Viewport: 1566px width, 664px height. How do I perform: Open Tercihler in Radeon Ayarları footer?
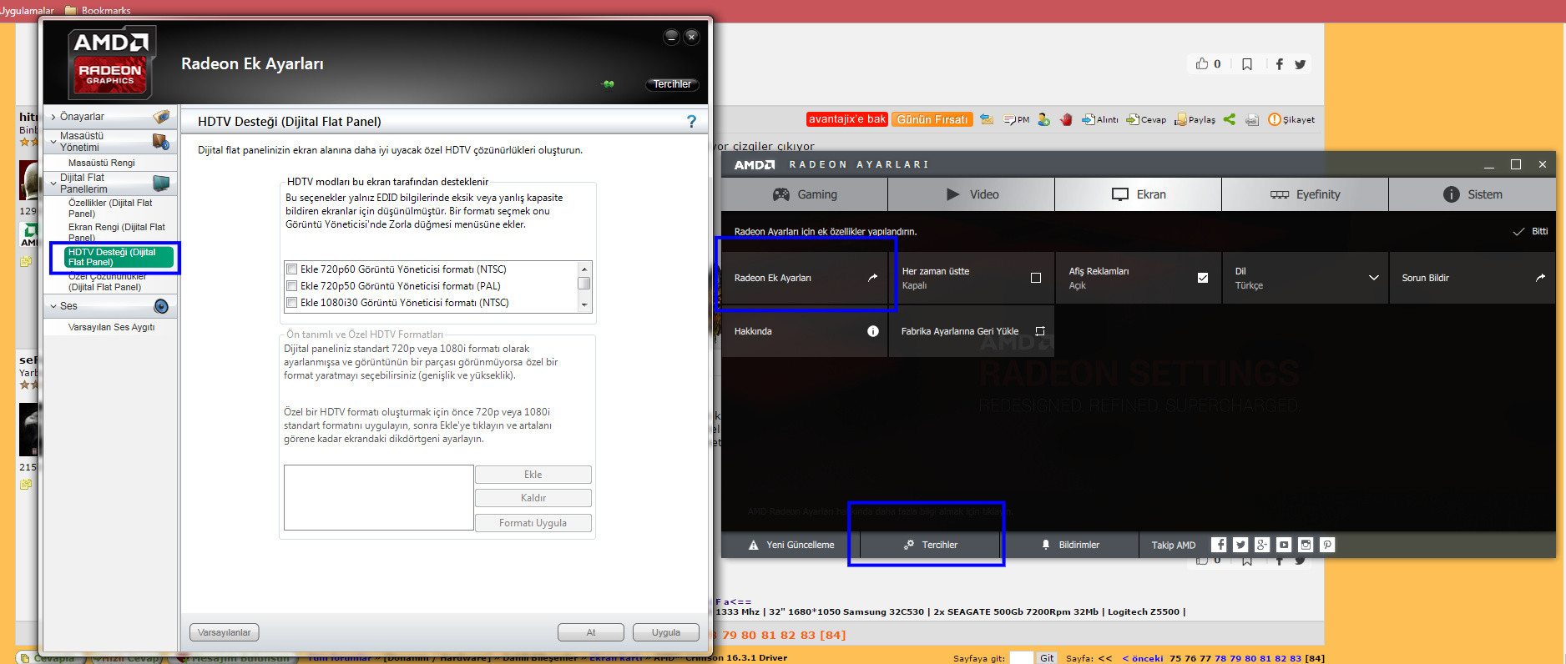(930, 545)
